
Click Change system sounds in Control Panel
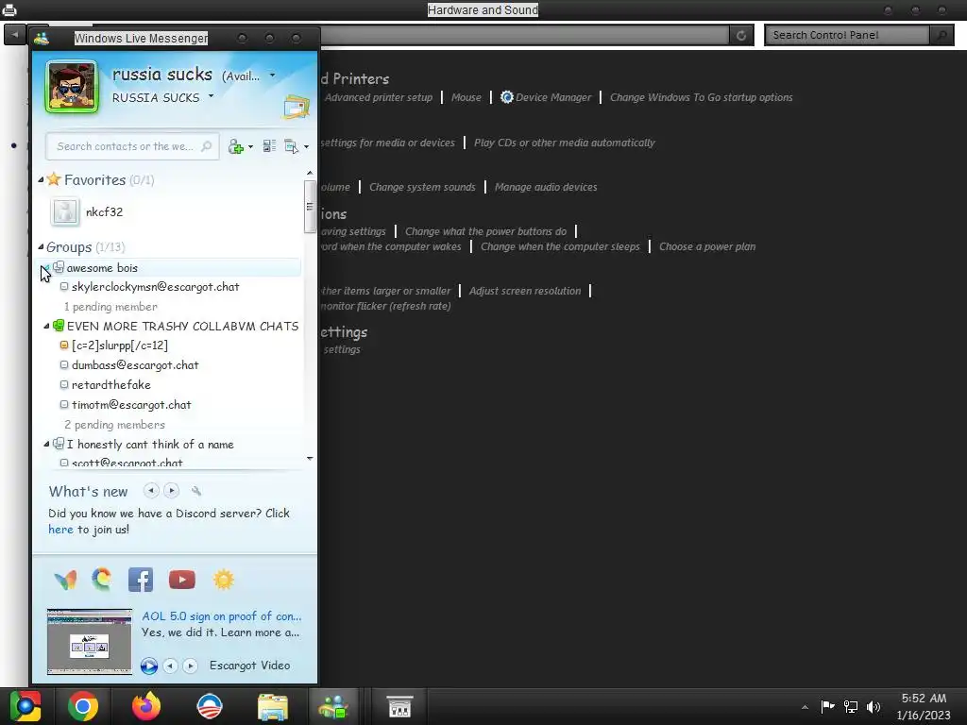(422, 187)
